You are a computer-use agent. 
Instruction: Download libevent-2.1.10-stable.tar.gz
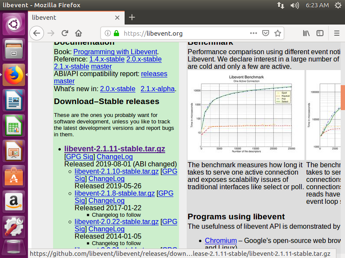(116, 171)
